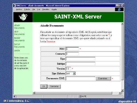Maximize the Internet Explorer window
137x103 pixels.
(x=119, y=5)
